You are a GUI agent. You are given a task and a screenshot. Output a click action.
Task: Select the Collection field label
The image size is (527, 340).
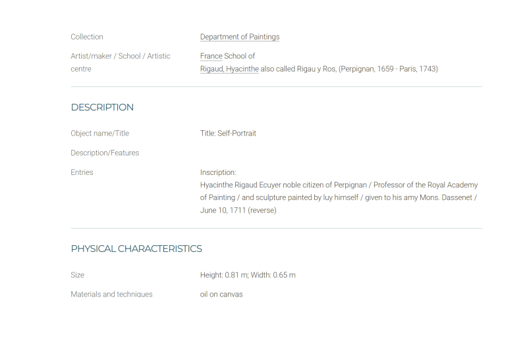click(x=87, y=37)
